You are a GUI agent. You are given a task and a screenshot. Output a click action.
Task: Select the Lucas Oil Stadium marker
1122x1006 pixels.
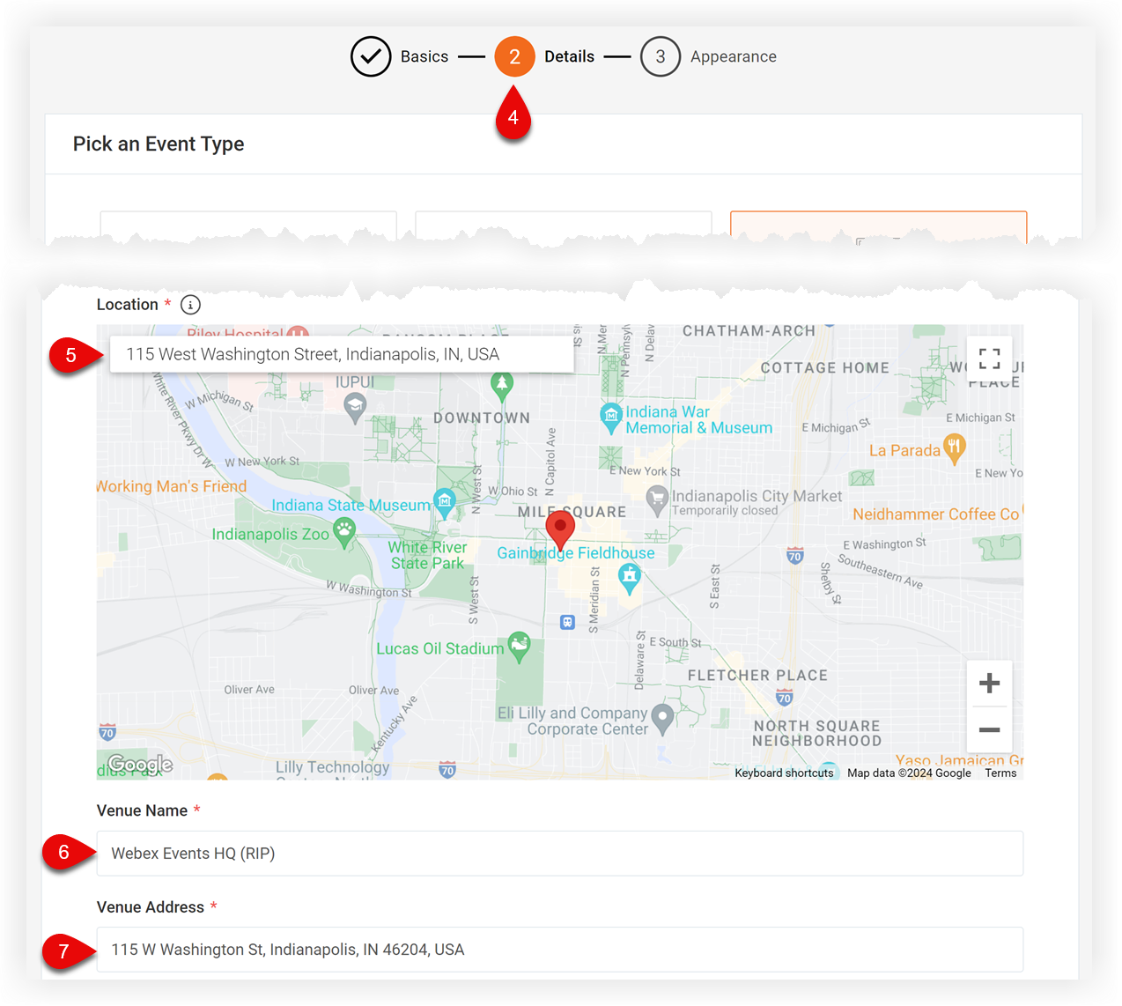click(x=520, y=647)
